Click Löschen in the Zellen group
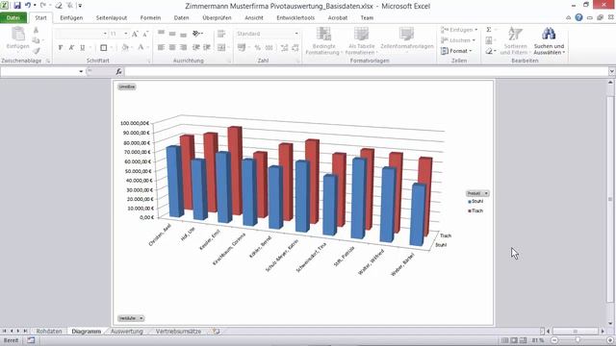 coord(458,40)
